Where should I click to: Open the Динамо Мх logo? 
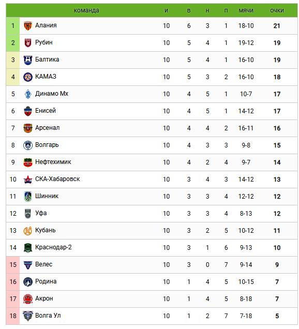(x=28, y=94)
